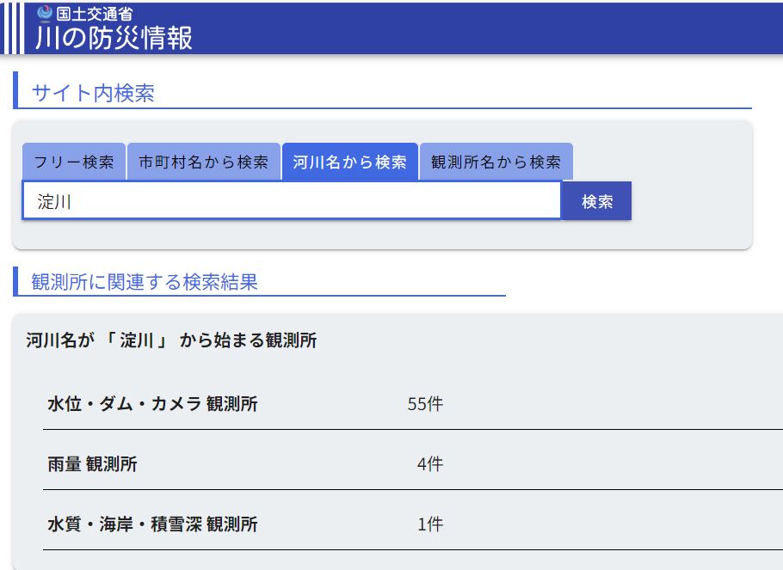Viewport: 783px width, 570px height.
Task: Click the 55件 result count
Action: tap(425, 404)
